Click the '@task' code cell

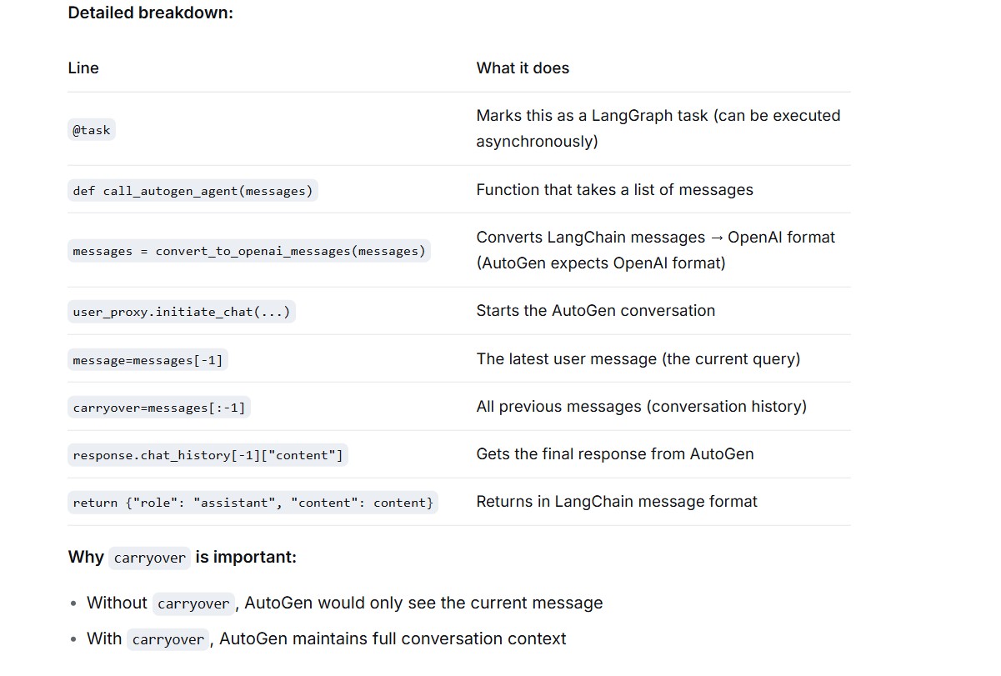coord(92,130)
